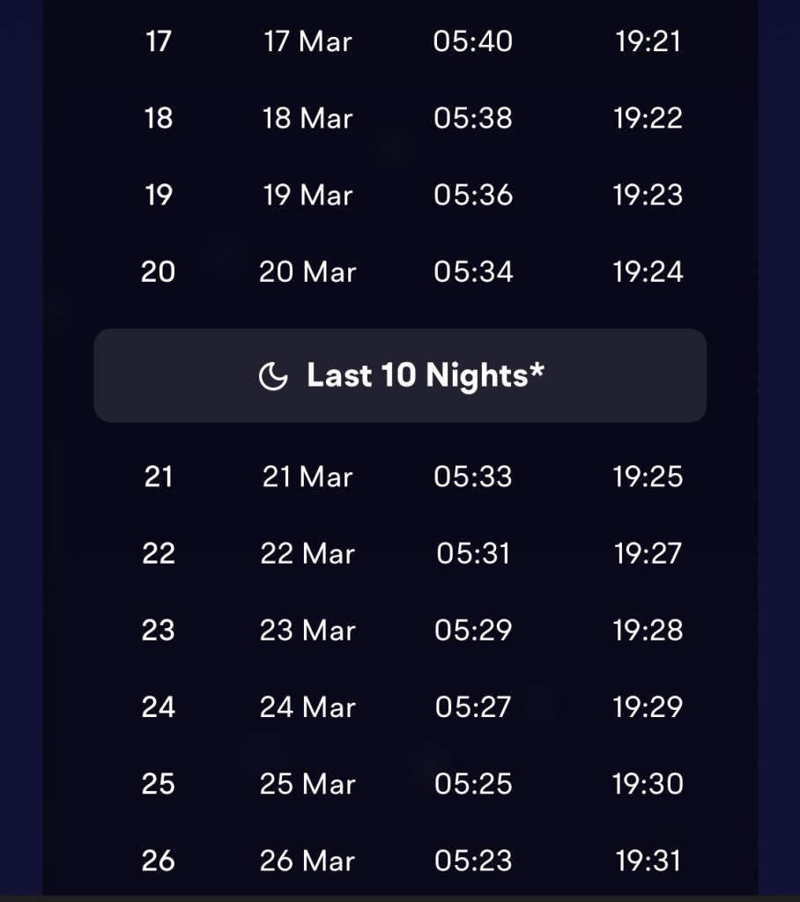This screenshot has height=902, width=800.
Task: Select day number 17 in the table
Action: [159, 41]
